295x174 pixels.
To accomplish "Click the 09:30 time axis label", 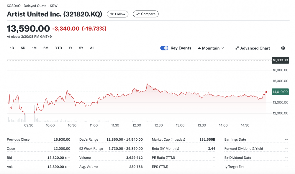I will [29, 125].
